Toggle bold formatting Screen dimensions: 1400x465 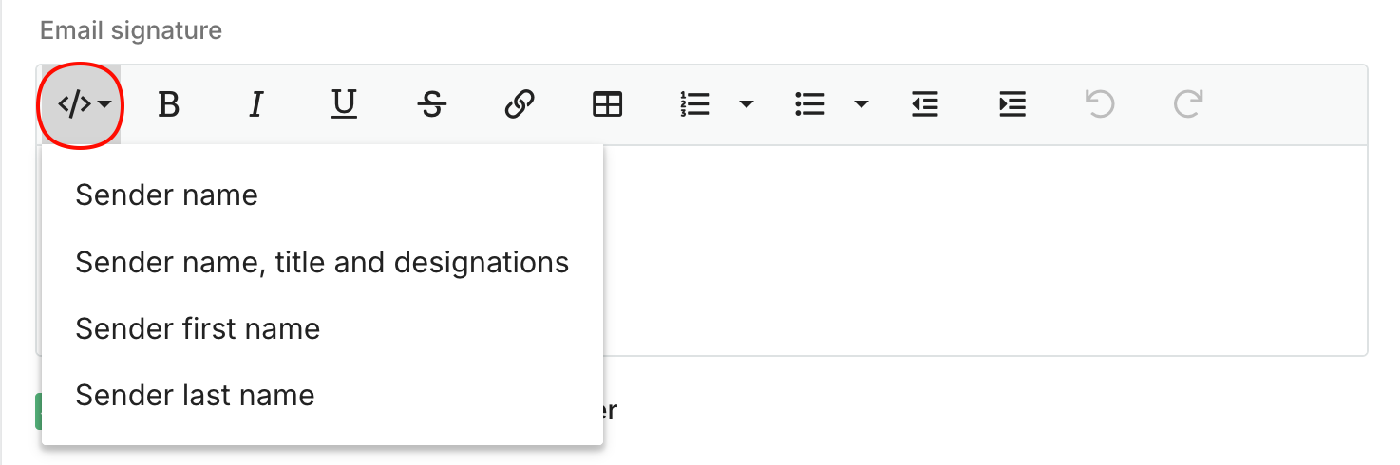168,104
